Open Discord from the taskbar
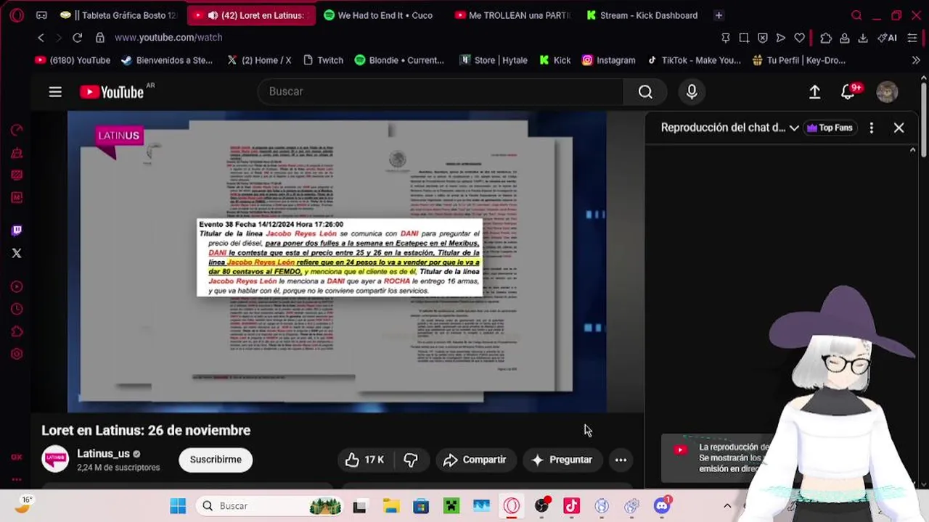This screenshot has height=522, width=929. (662, 506)
